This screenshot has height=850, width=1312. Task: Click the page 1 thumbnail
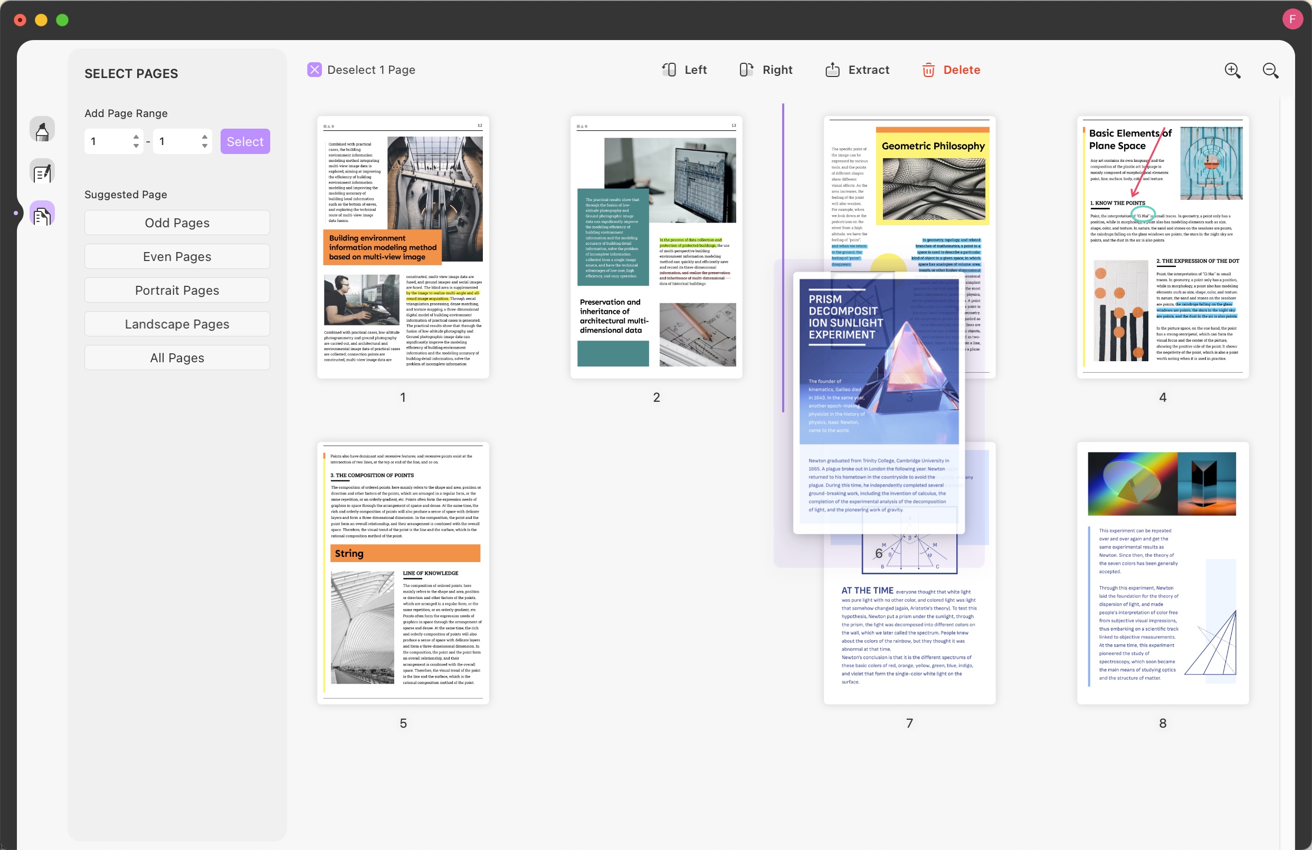[x=403, y=247]
